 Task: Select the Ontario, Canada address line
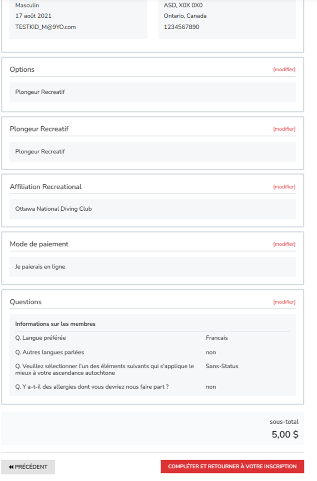click(x=185, y=16)
